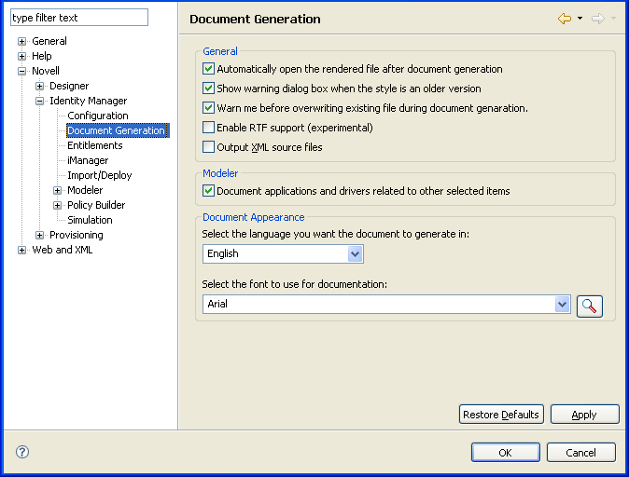This screenshot has width=629, height=477.
Task: Toggle document applications and drivers checkbox
Action: click(x=208, y=191)
